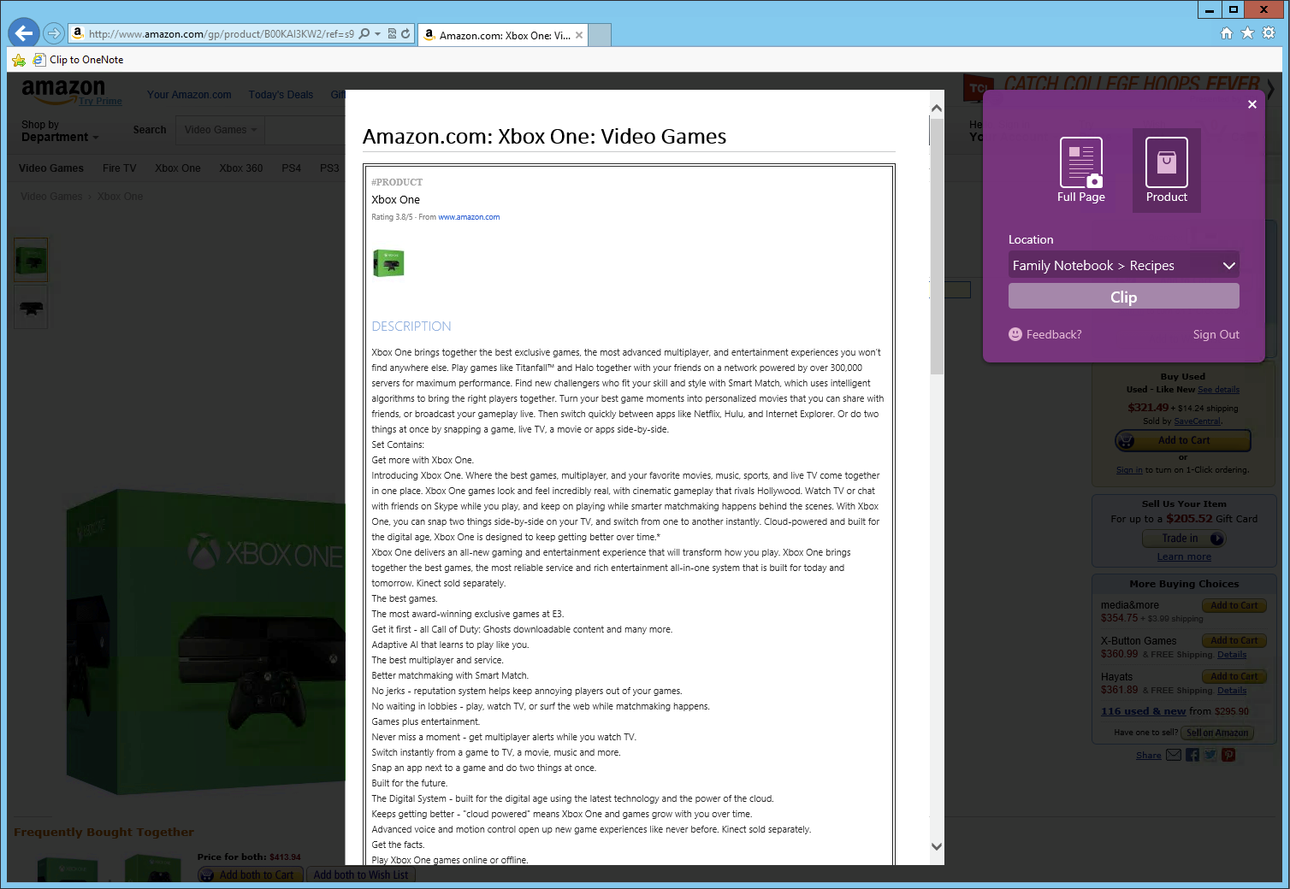The height and width of the screenshot is (889, 1290).
Task: Click the browser Home icon
Action: pyautogui.click(x=1227, y=32)
